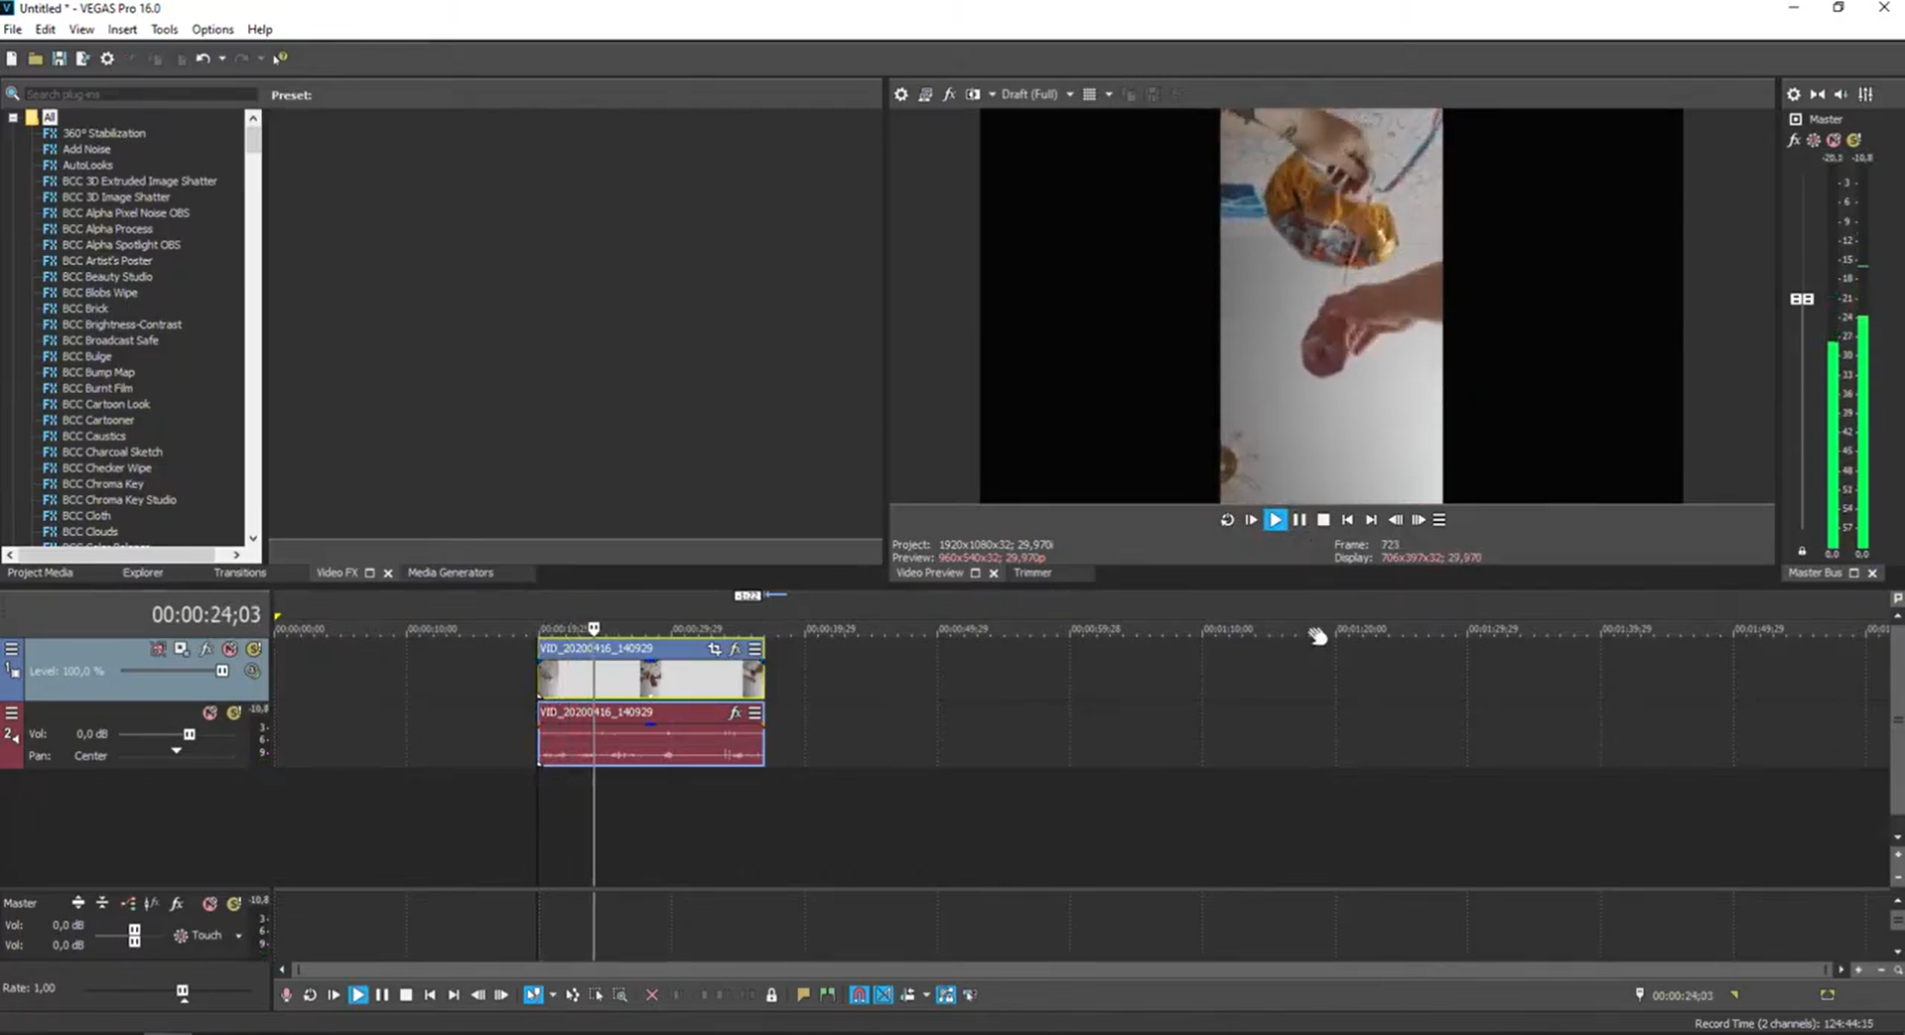Collapse the All plug-ins tree folder
This screenshot has width=1905, height=1035.
(13, 117)
